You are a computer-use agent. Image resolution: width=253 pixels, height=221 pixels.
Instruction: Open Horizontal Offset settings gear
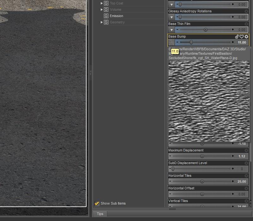246,188
